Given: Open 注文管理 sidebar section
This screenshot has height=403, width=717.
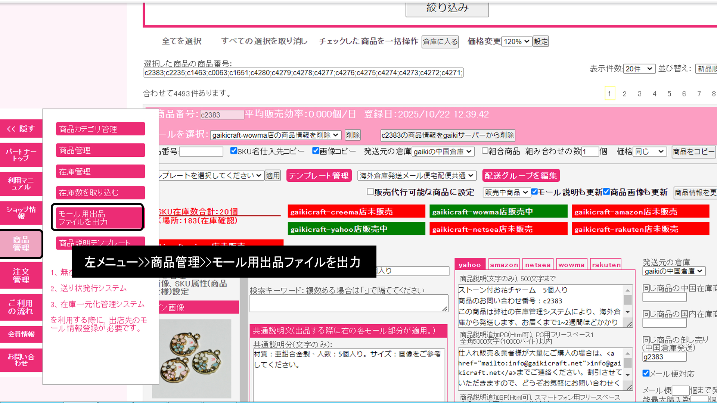Looking at the screenshot, I should click(x=21, y=275).
